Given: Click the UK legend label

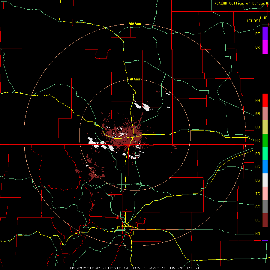Looking at the screenshot, I should pyautogui.click(x=257, y=47).
